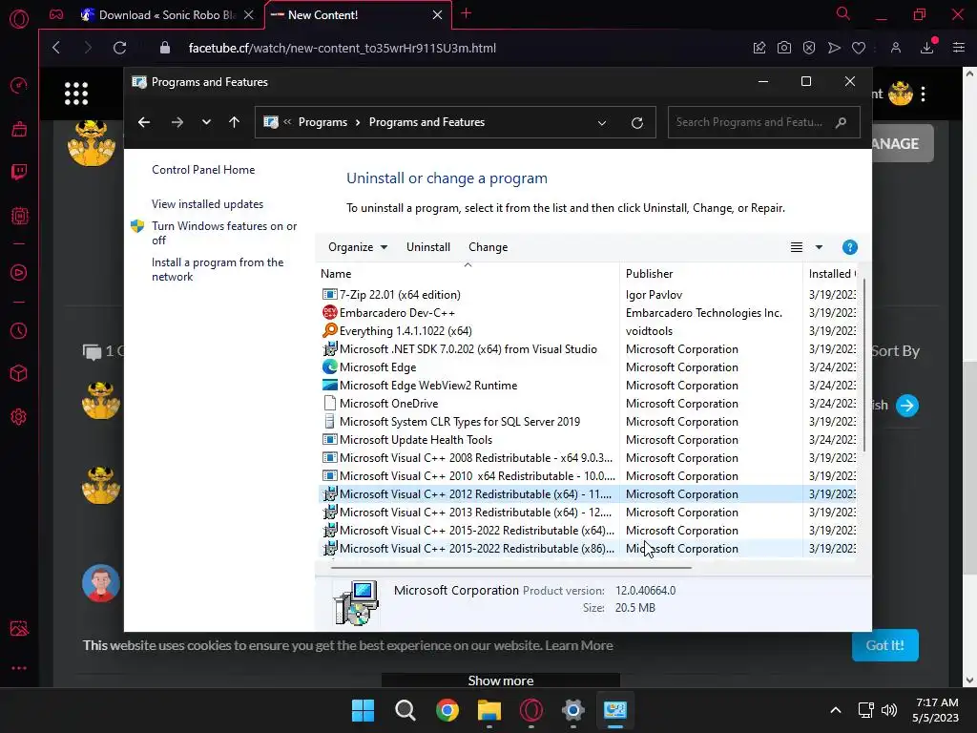Open the GX Corner gamepad icon
Image resolution: width=977 pixels, height=733 pixels.
[x=56, y=14]
